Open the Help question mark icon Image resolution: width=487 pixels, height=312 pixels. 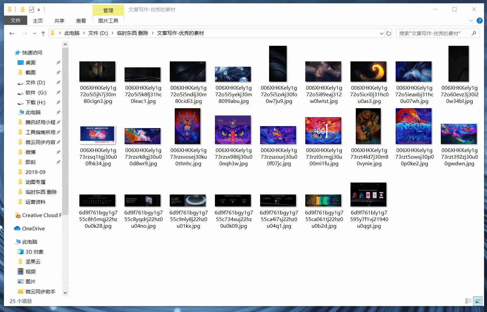(x=479, y=21)
